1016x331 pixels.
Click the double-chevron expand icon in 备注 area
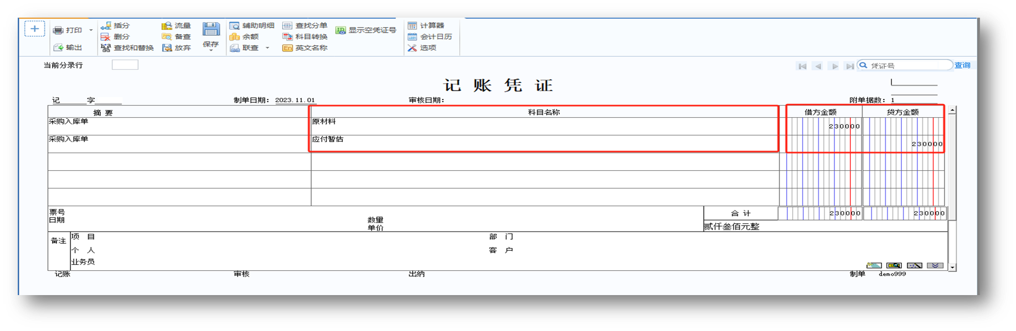pos(935,266)
